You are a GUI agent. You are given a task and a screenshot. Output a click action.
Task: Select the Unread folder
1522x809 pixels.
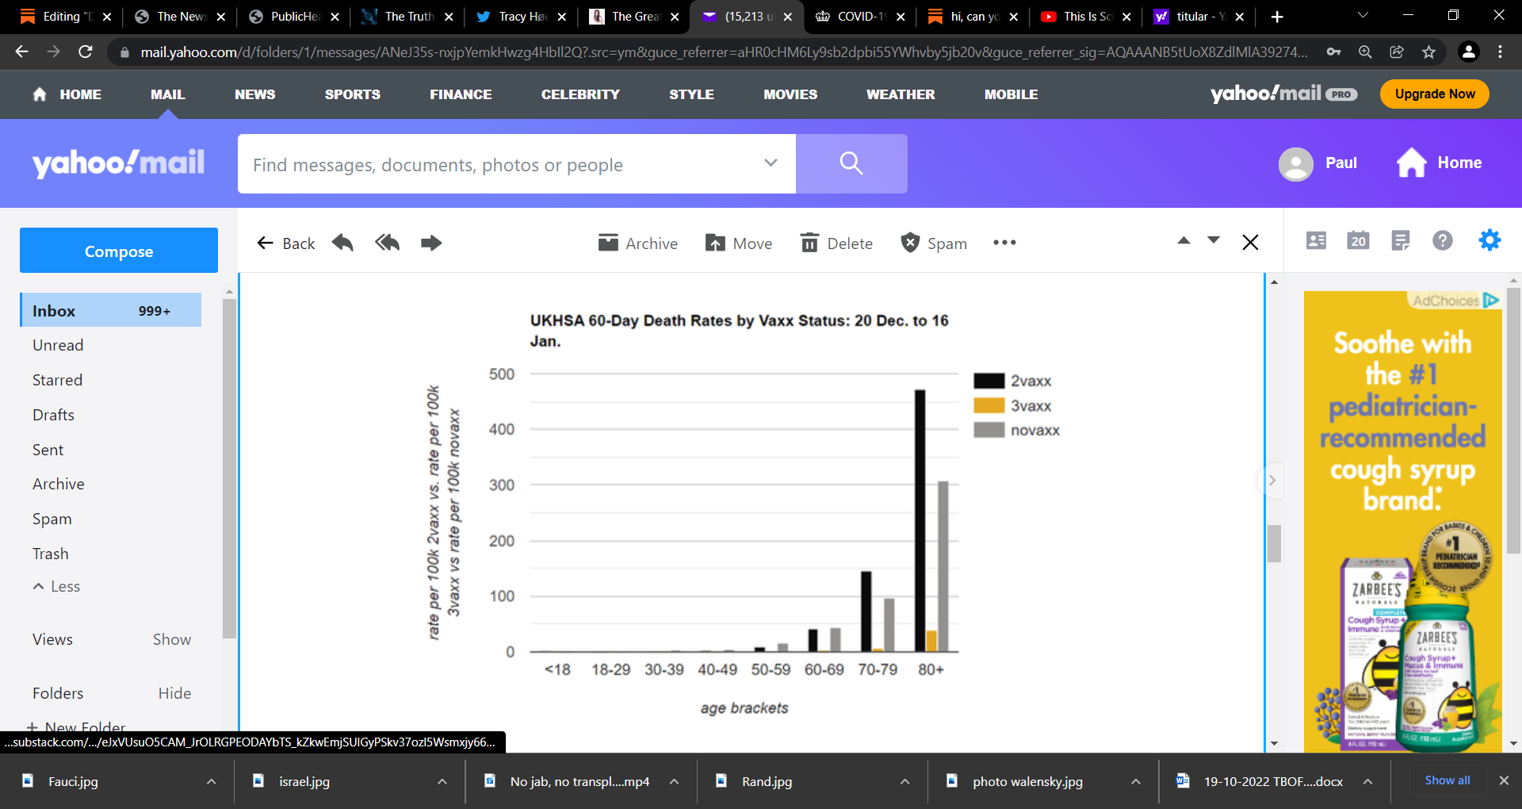(58, 345)
